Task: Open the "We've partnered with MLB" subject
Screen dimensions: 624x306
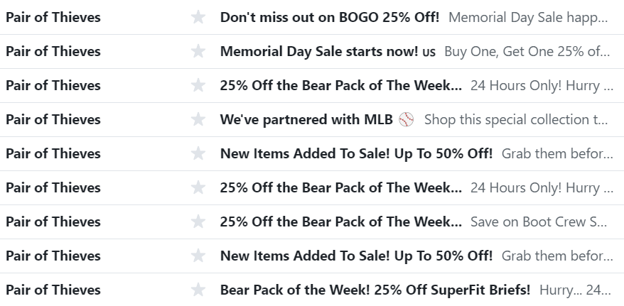Action: [x=306, y=119]
